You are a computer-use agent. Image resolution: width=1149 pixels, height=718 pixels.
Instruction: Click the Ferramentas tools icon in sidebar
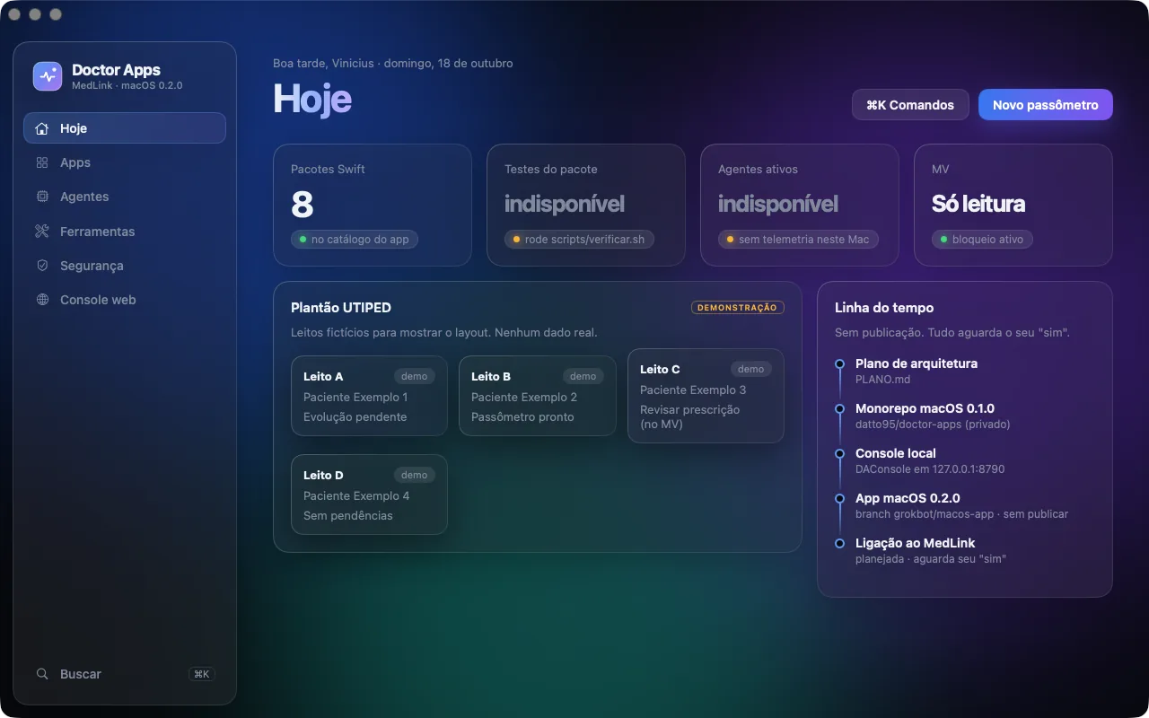pyautogui.click(x=41, y=232)
